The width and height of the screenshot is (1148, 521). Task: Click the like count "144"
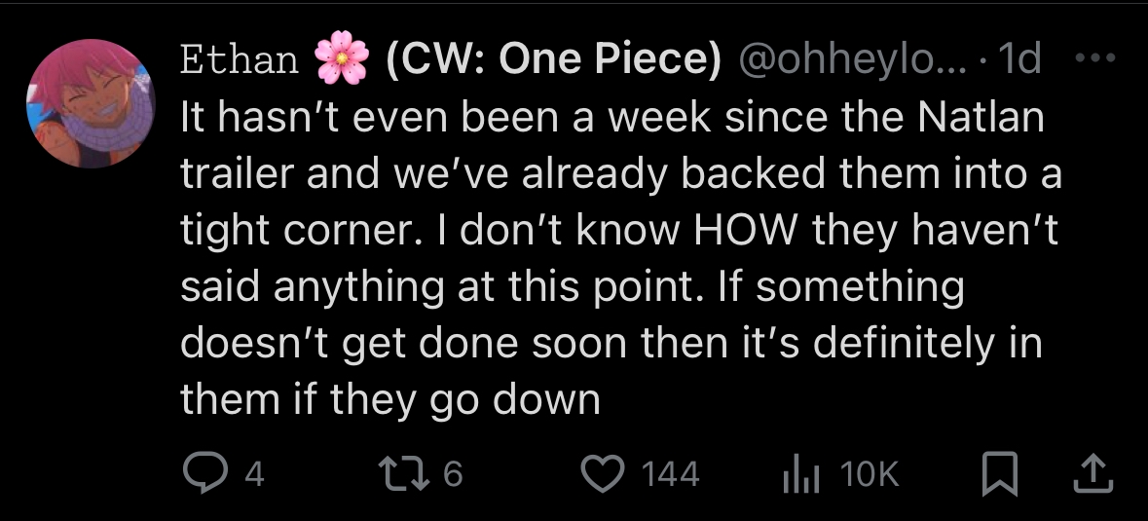point(671,474)
